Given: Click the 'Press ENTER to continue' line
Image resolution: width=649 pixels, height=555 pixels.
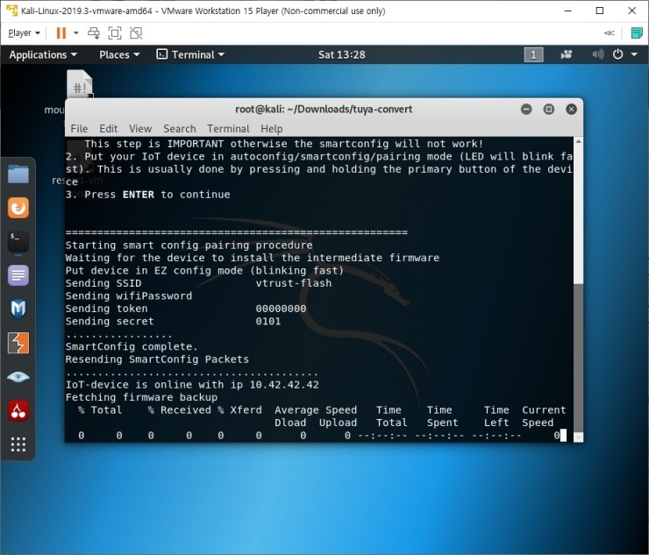Looking at the screenshot, I should pos(147,195).
